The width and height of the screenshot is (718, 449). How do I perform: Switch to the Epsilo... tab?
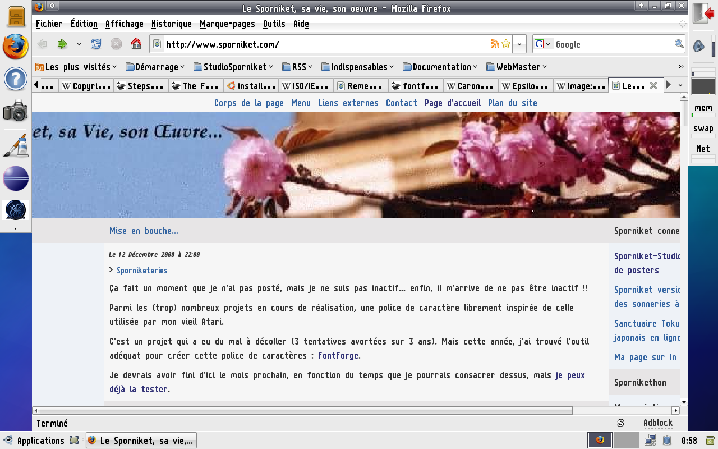[526, 86]
